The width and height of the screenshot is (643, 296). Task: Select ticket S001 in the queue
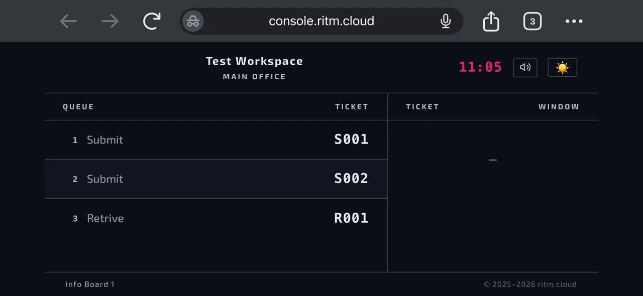(x=351, y=139)
